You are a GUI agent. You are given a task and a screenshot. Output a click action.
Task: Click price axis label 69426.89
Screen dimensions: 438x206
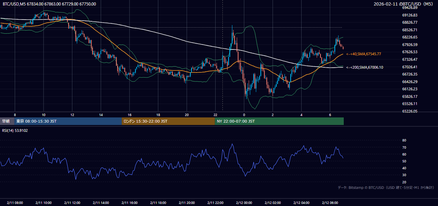[410, 8]
